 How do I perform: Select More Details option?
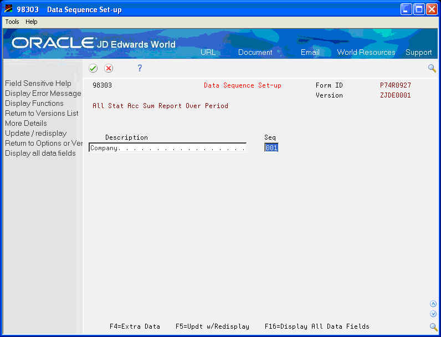click(26, 123)
